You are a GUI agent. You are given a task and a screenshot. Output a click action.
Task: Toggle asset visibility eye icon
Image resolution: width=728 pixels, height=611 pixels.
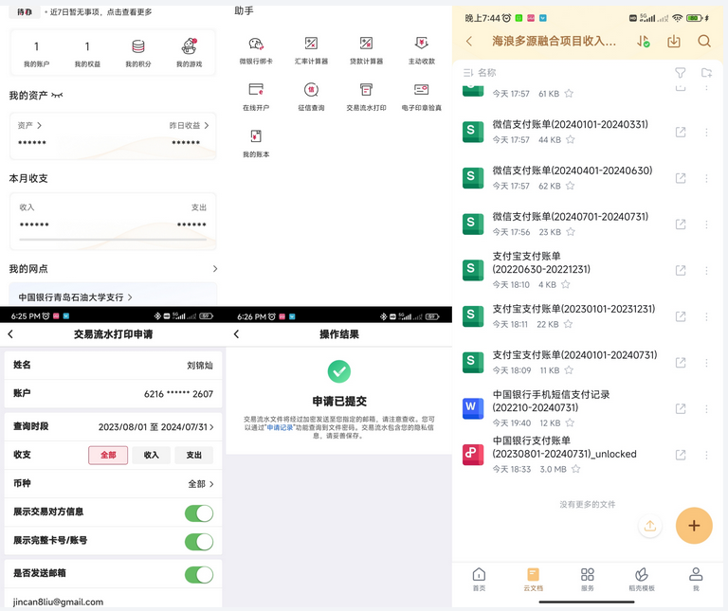point(57,95)
